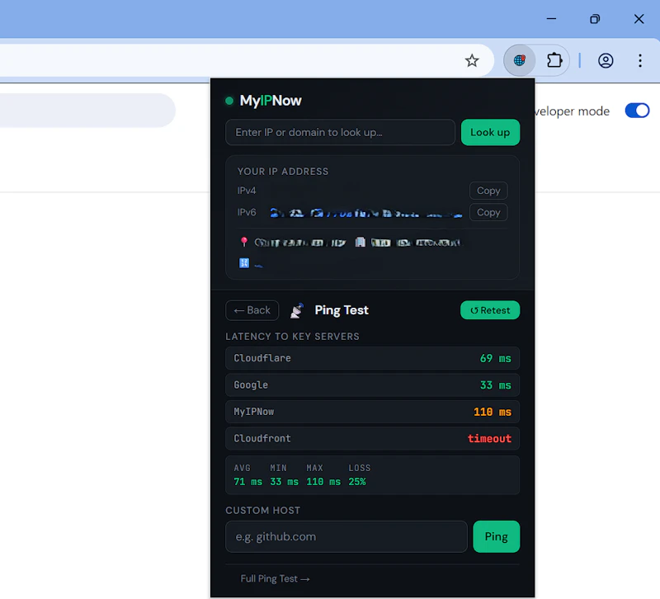Image resolution: width=660 pixels, height=599 pixels.
Task: Click the blue numbers ASN icon
Action: pyautogui.click(x=244, y=263)
